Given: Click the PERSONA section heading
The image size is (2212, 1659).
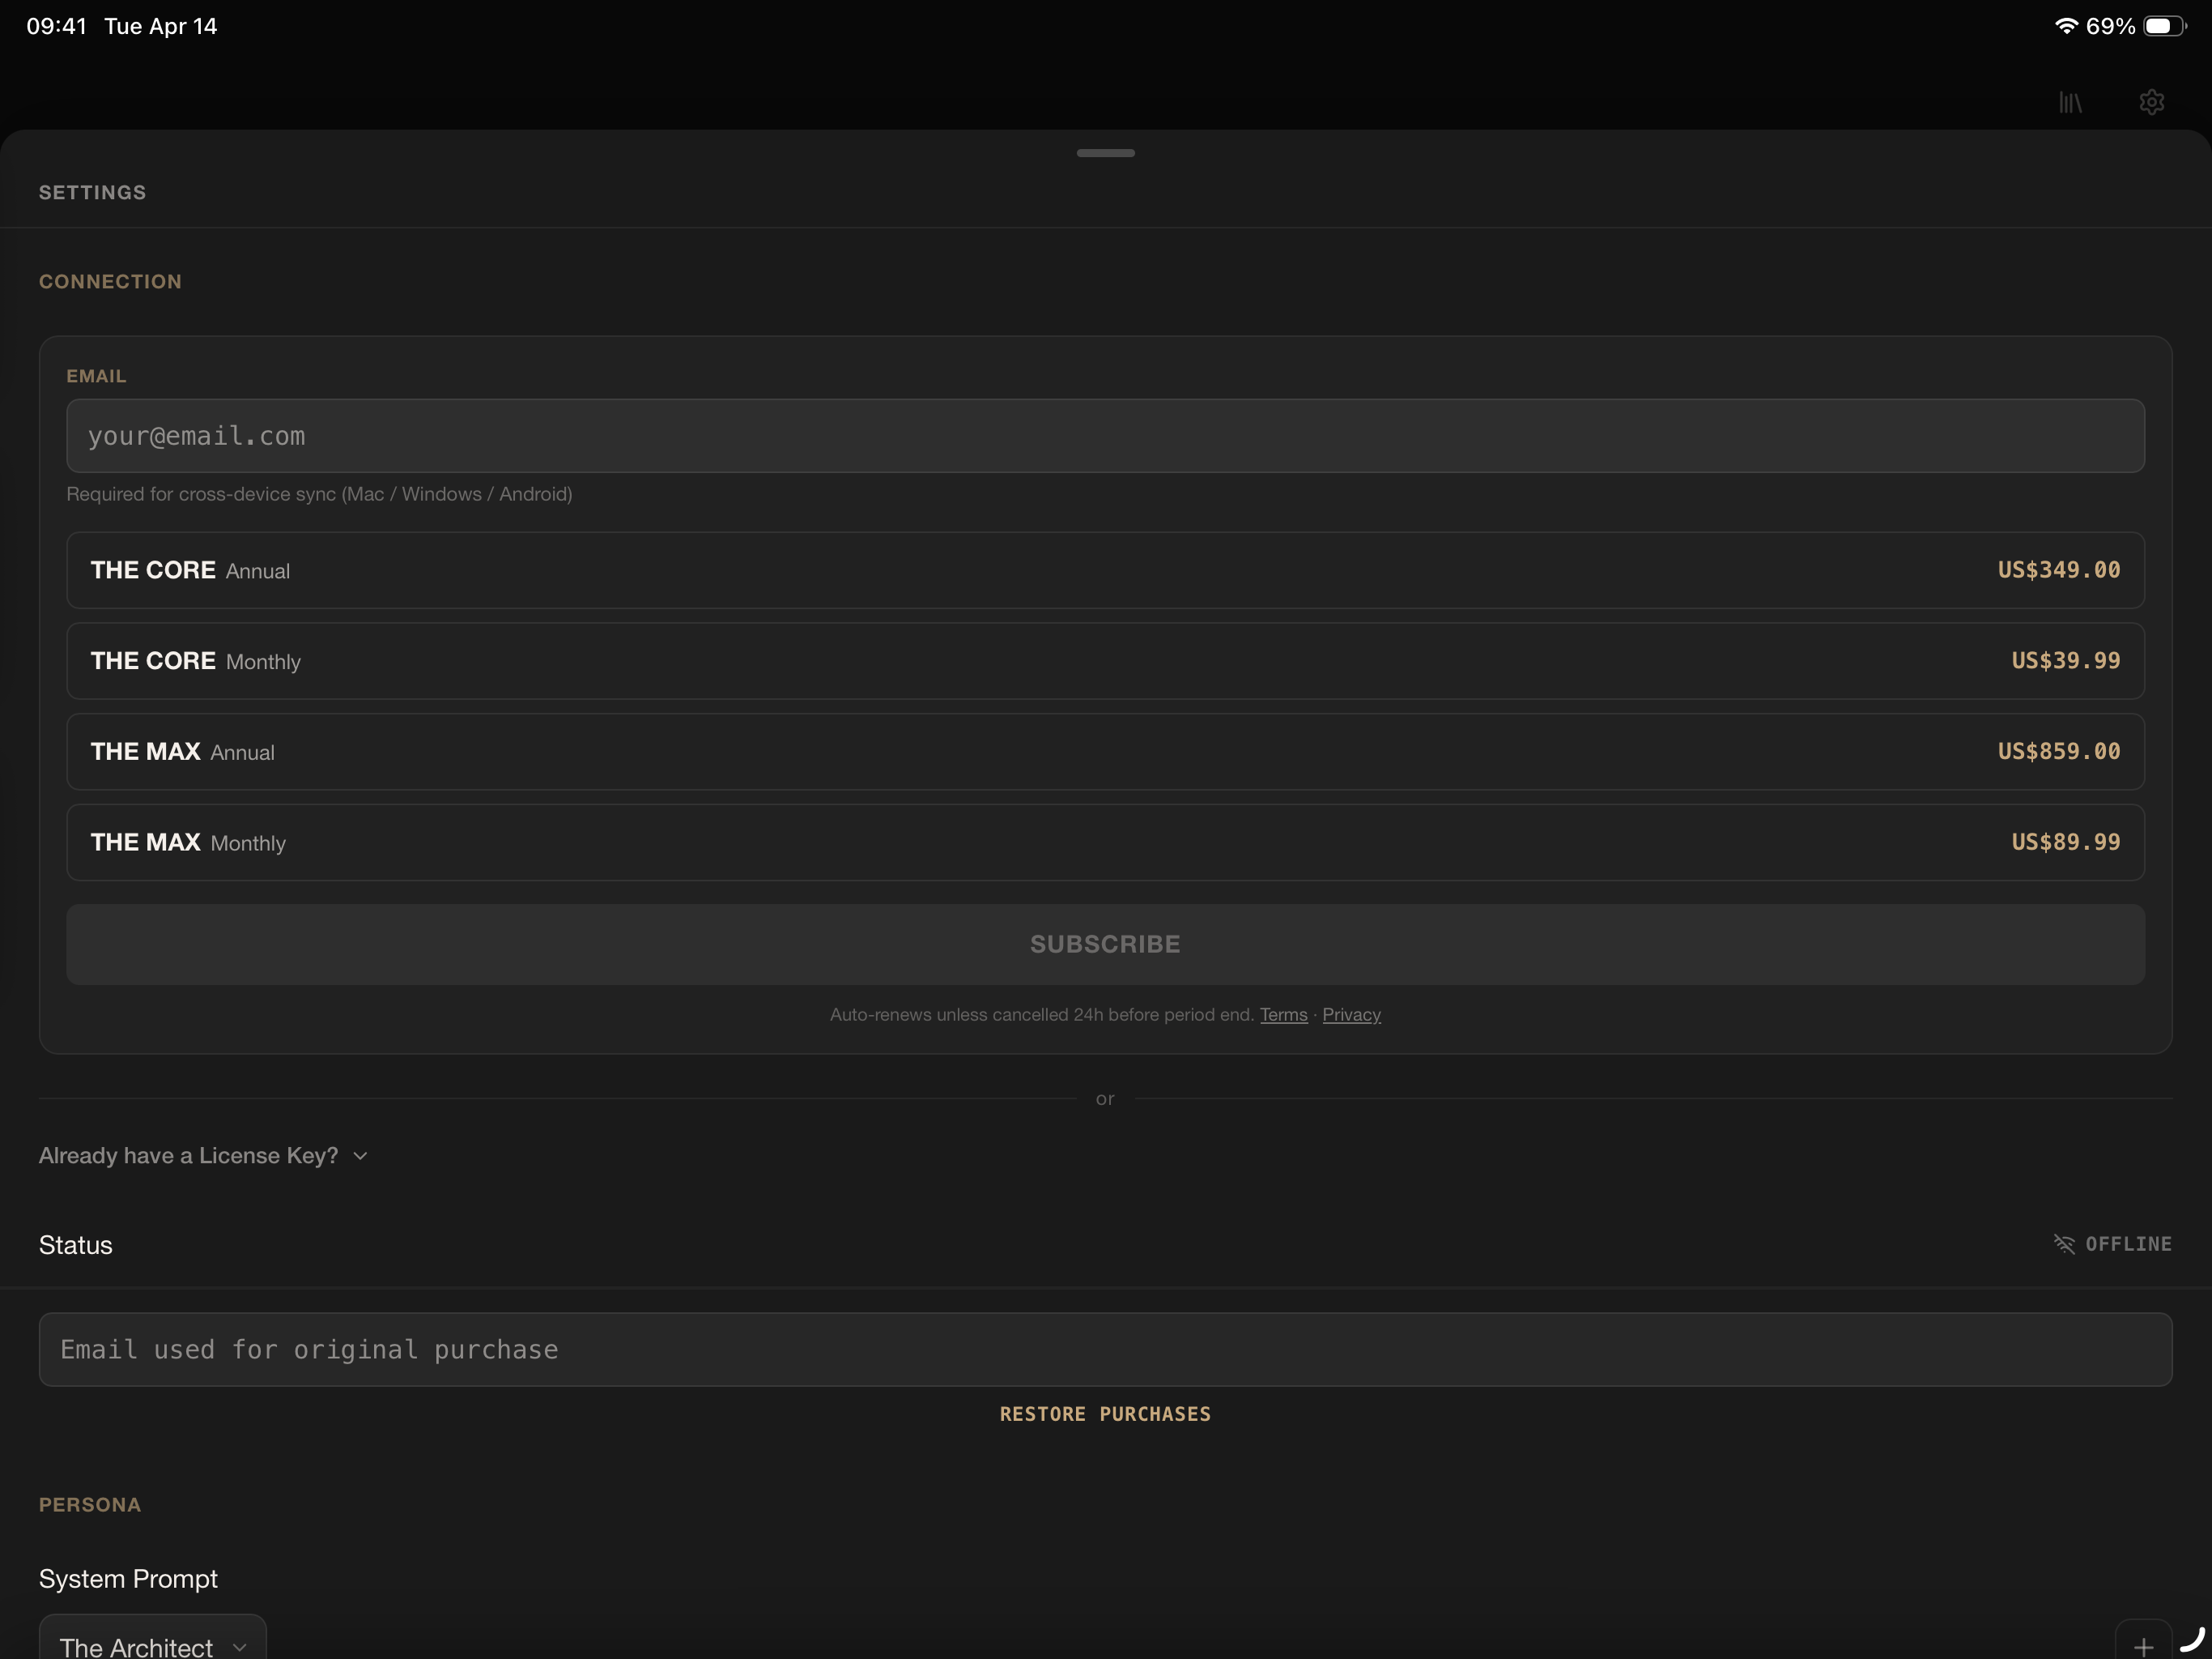Looking at the screenshot, I should [x=90, y=1505].
